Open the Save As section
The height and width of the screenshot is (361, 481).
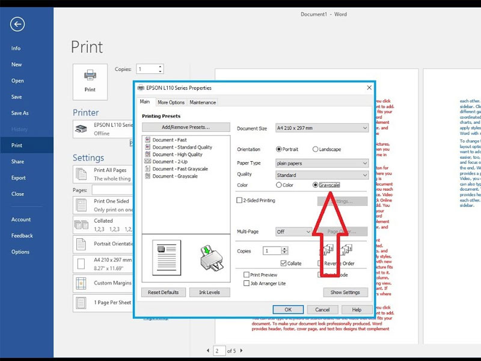click(x=20, y=113)
